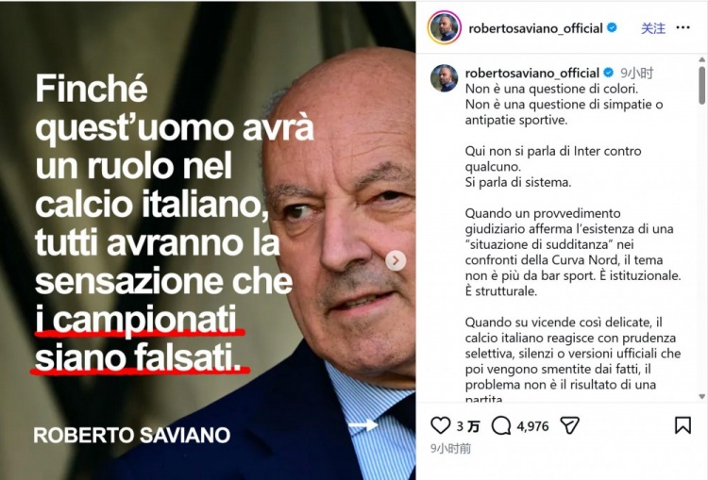Click the caption scrollbar thumb
708x480 pixels.
pos(701,85)
